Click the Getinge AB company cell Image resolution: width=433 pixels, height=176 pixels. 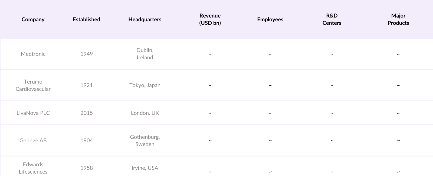point(33,140)
